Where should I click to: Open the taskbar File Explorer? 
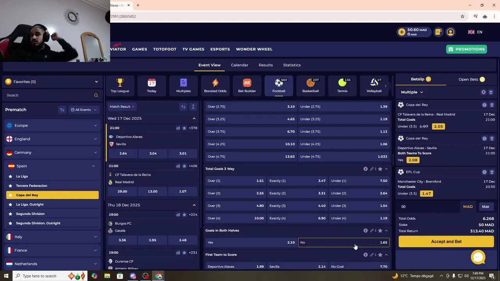107,276
